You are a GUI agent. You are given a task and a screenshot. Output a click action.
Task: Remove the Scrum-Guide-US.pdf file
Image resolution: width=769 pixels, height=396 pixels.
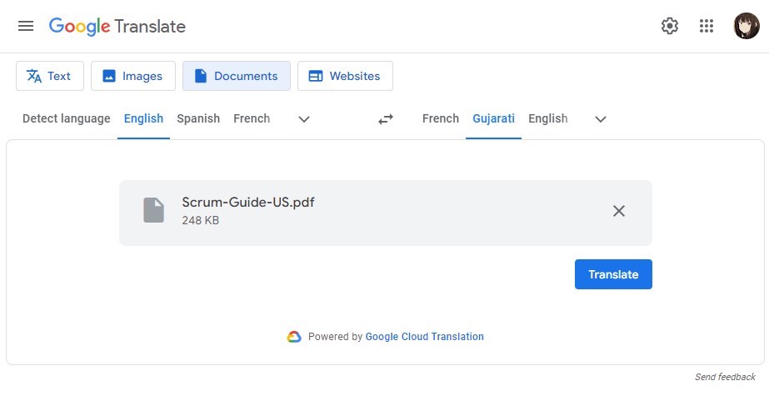coord(619,211)
